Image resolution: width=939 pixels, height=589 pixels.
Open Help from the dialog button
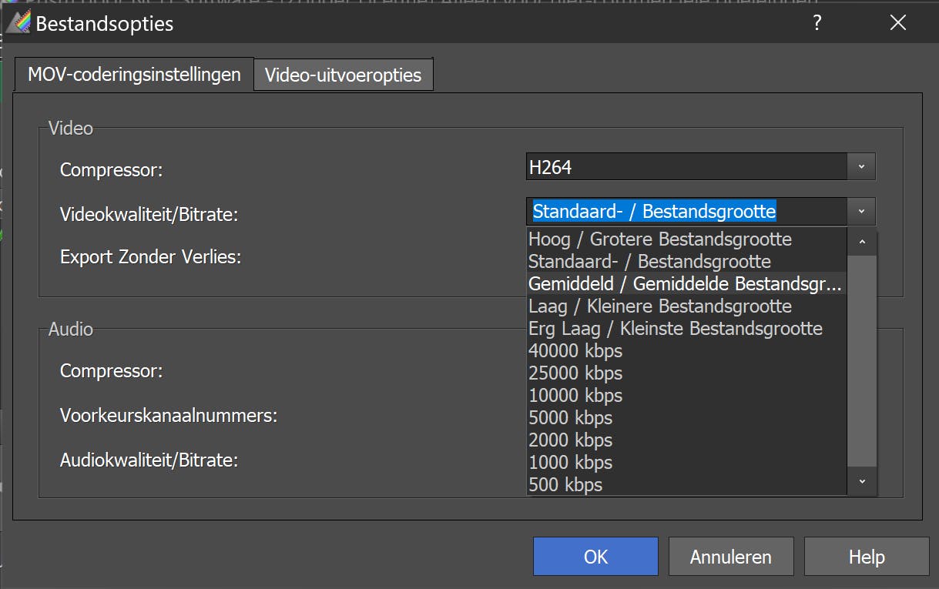[867, 557]
